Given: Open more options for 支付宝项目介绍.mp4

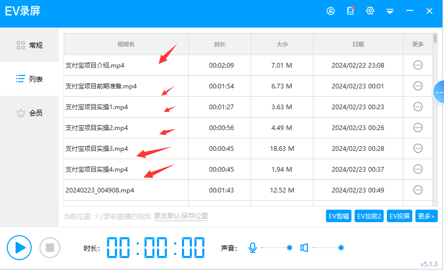Looking at the screenshot, I should (x=417, y=65).
